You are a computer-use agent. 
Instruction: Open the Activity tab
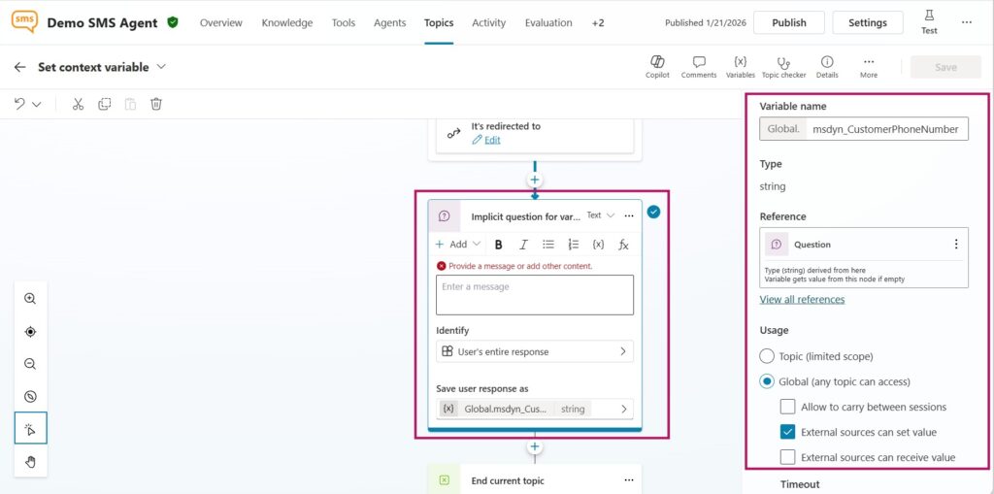point(488,22)
